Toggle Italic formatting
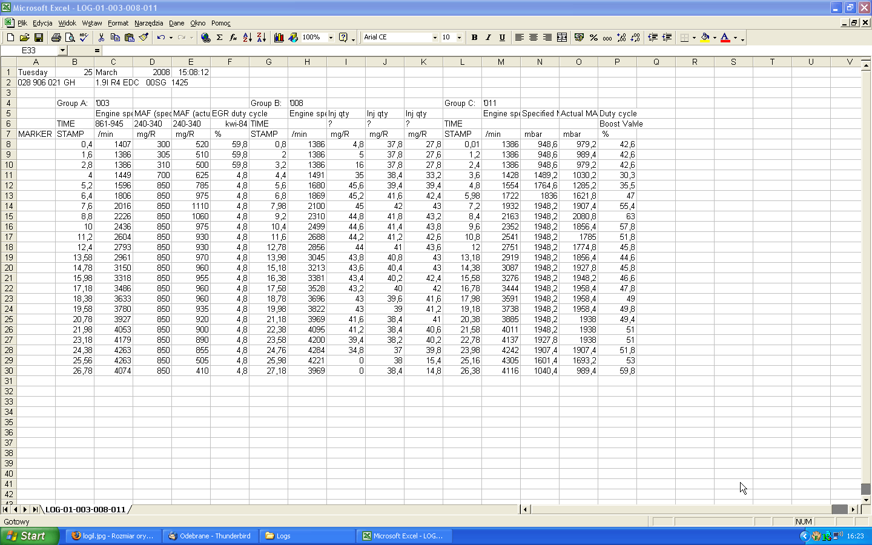872x545 pixels. point(488,38)
